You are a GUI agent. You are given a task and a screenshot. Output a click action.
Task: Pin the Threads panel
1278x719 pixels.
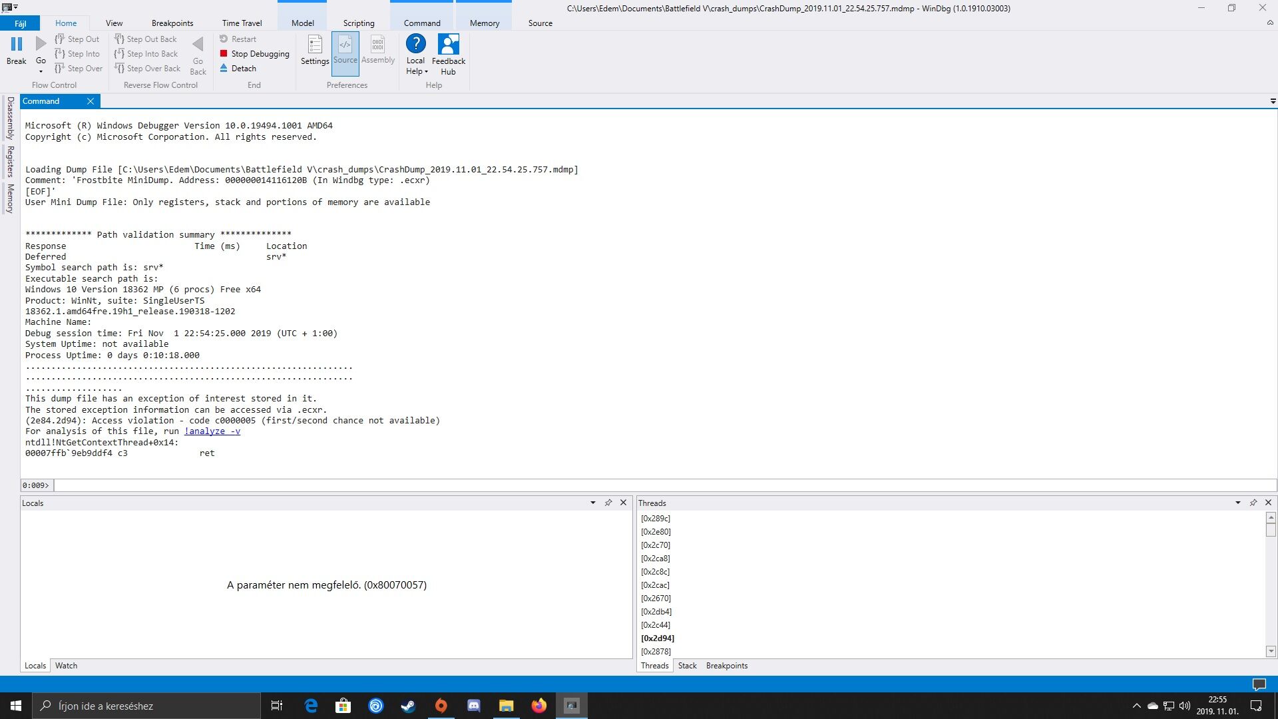[x=1253, y=503]
